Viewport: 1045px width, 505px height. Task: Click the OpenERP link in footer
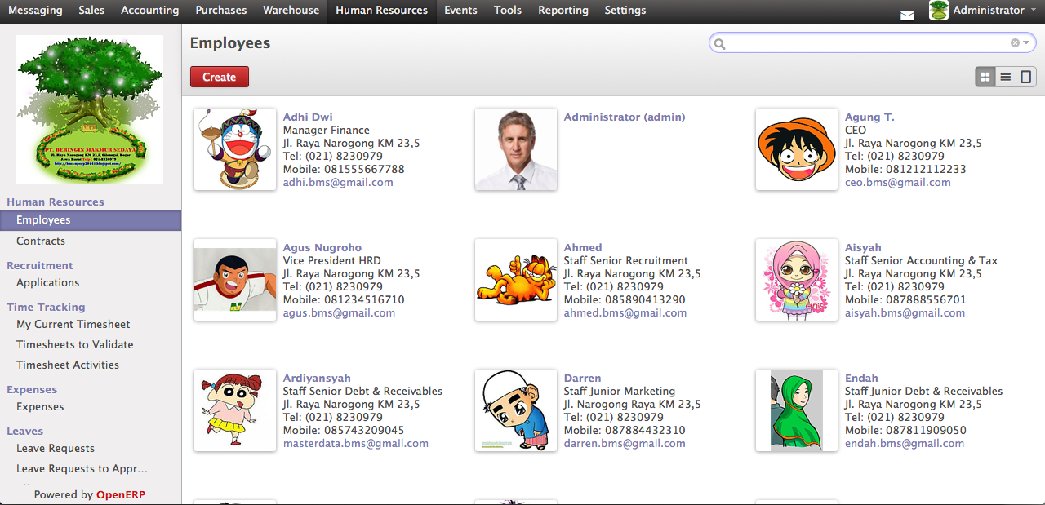point(121,494)
